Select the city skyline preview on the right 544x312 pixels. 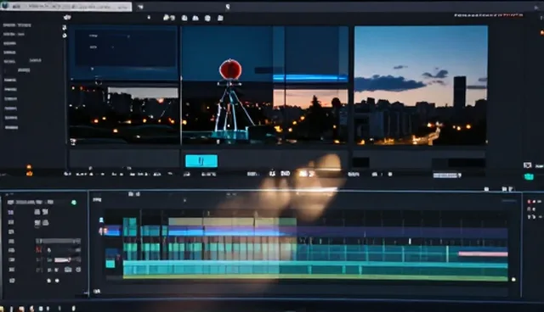click(x=421, y=85)
